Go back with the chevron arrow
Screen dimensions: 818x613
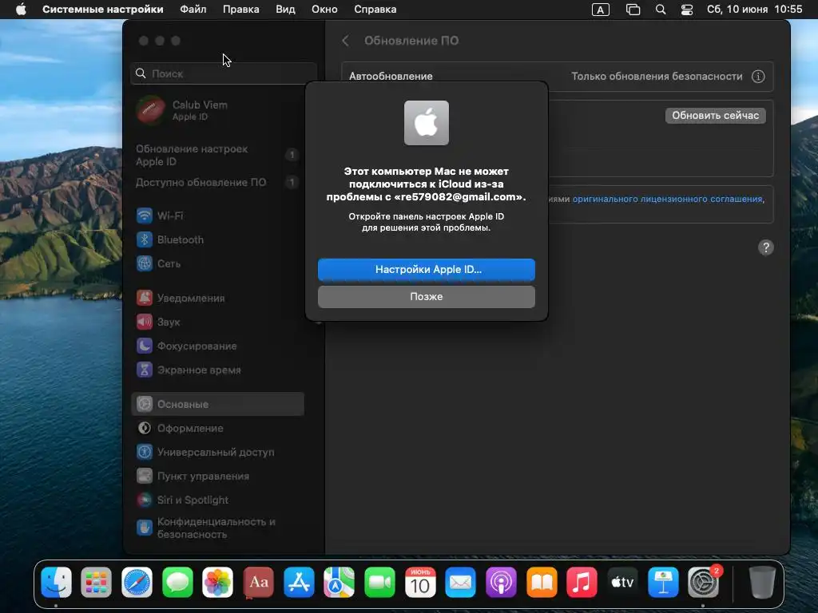(345, 41)
